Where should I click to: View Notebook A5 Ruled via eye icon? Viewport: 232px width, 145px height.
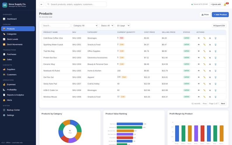[199, 70]
